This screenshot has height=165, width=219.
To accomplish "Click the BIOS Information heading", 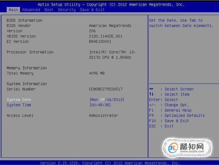I will click(x=24, y=20).
